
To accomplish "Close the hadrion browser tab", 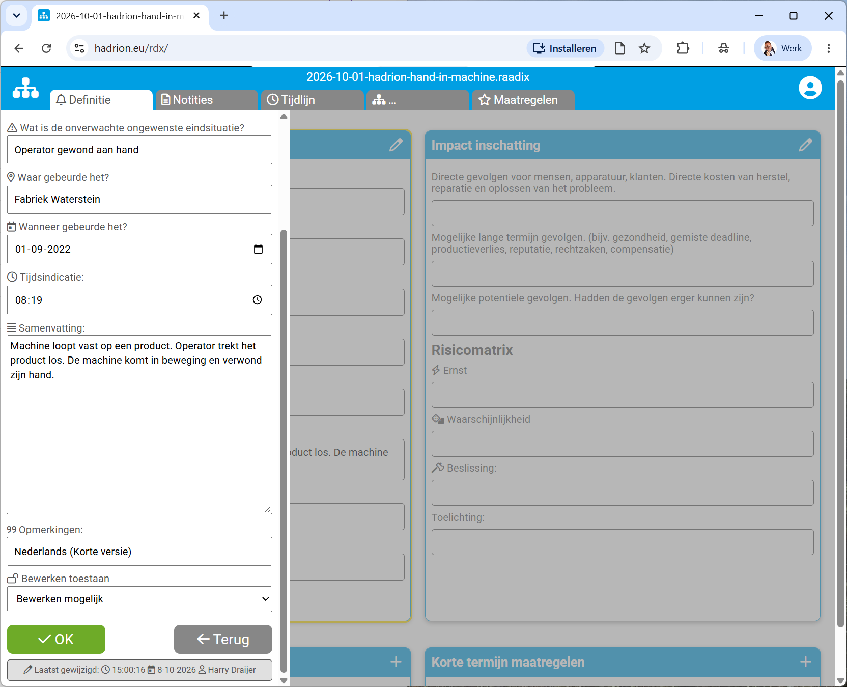I will (196, 16).
